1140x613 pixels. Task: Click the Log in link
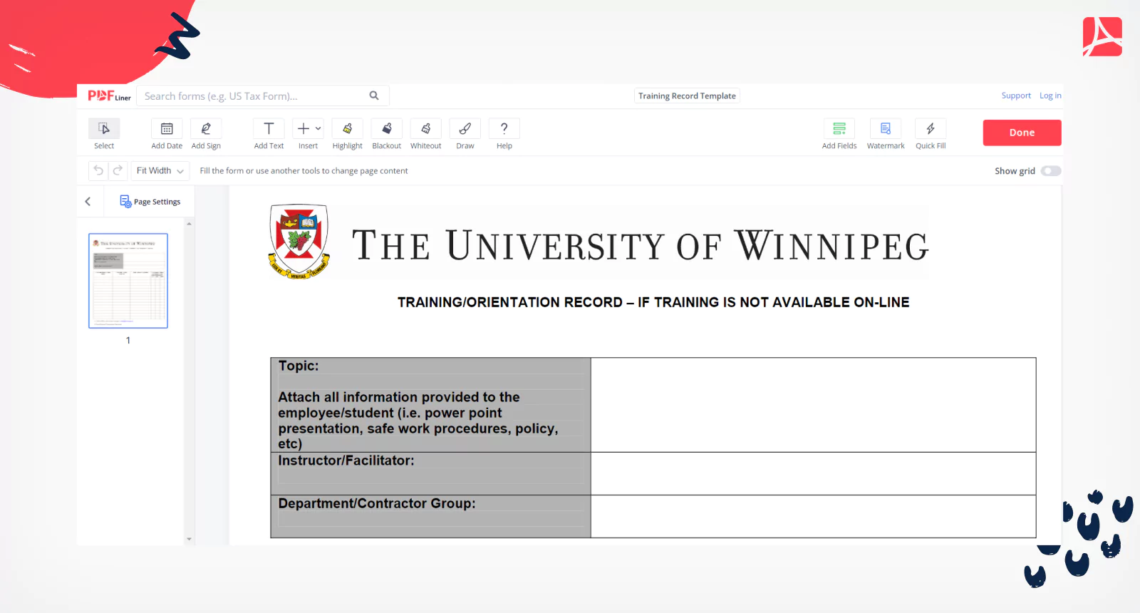[1050, 96]
